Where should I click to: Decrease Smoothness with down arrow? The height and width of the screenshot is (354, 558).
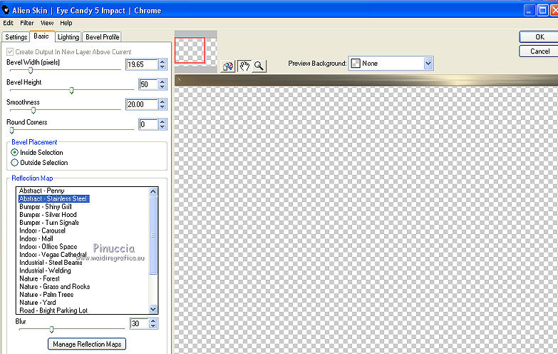coord(162,107)
